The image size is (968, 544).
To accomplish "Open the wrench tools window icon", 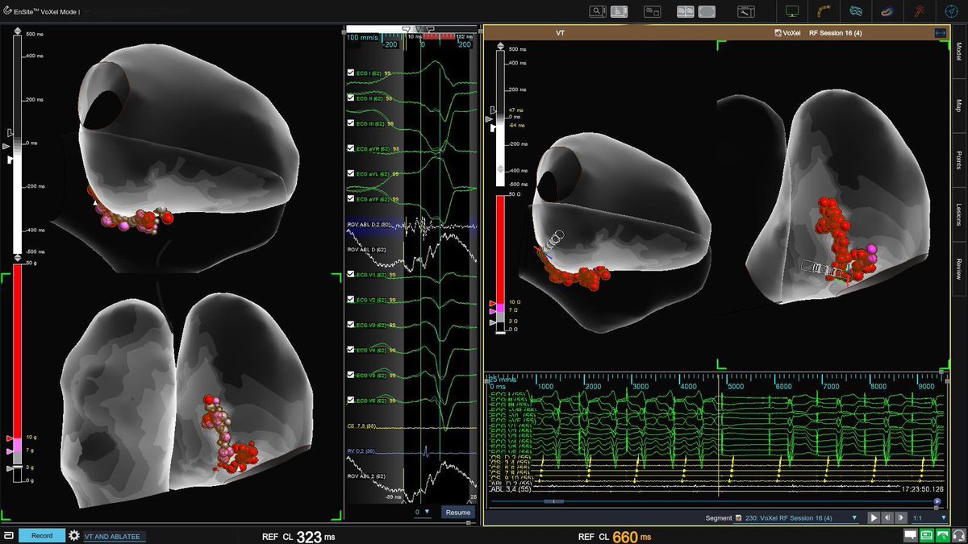I will pyautogui.click(x=747, y=11).
